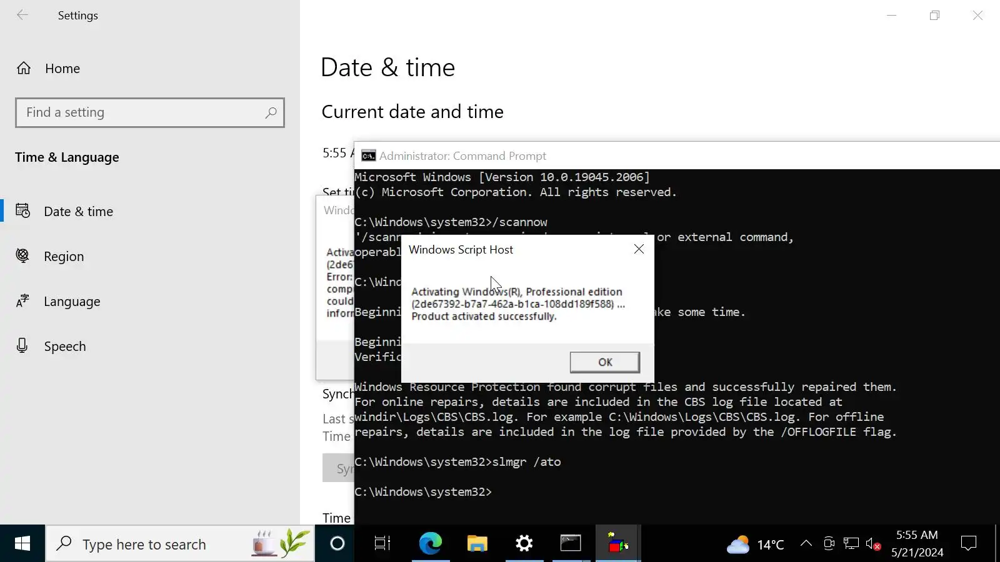Close the Settings window
Screen dimensions: 1000x562
[977, 16]
